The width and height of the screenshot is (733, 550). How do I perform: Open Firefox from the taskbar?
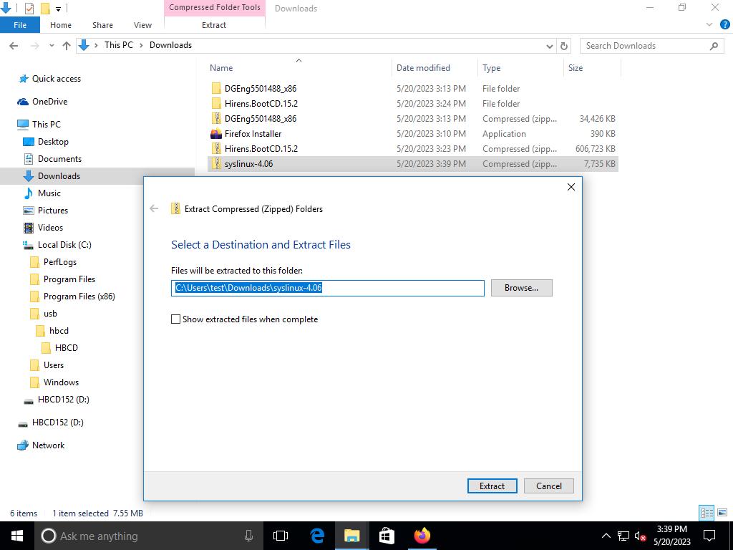(422, 536)
